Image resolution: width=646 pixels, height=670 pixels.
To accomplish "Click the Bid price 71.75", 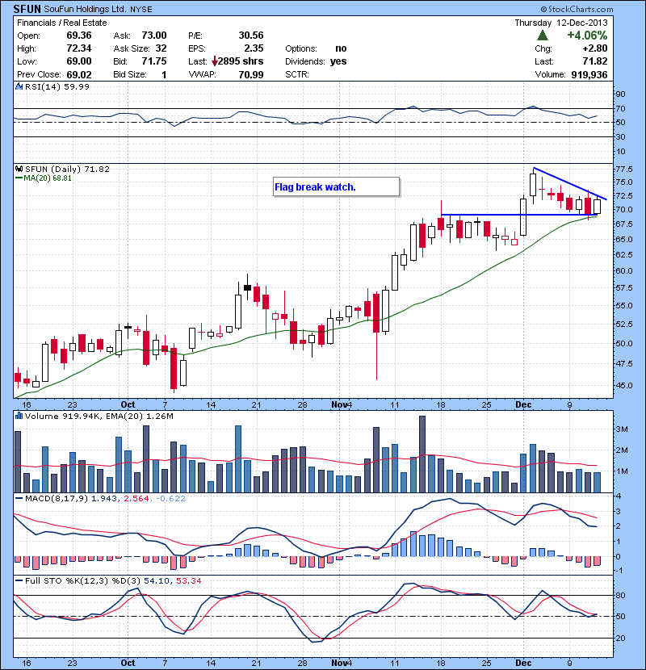I will (154, 61).
